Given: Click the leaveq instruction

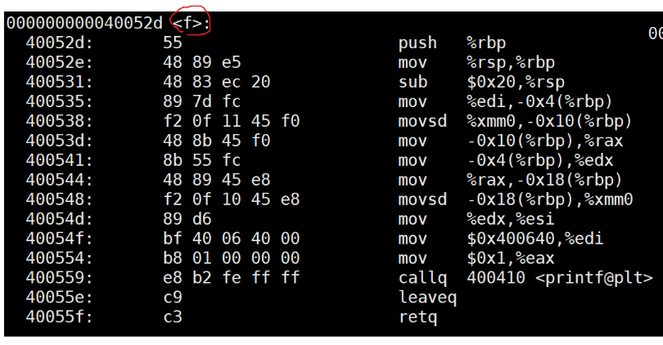Looking at the screenshot, I should coord(427,298).
